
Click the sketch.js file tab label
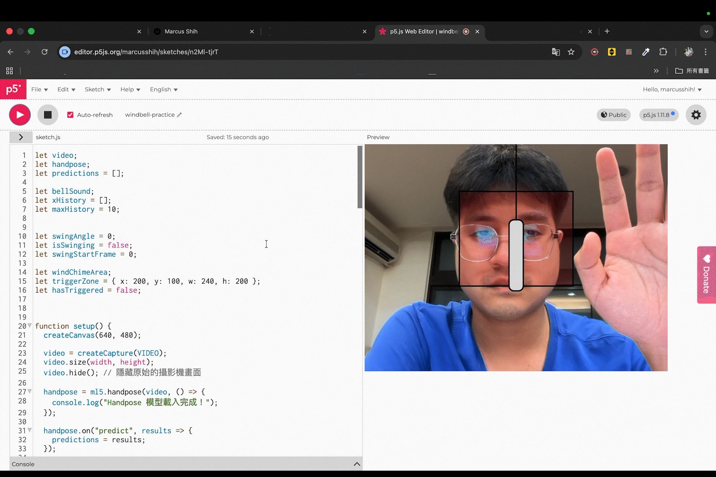48,137
